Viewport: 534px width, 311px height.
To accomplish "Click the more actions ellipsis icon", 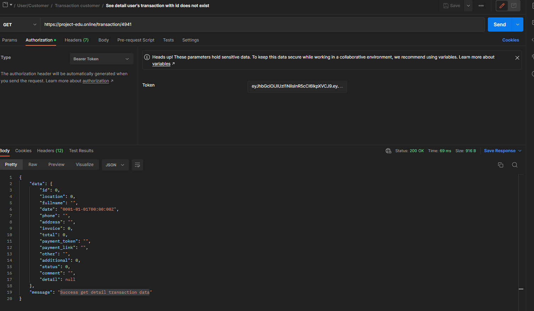I will [x=481, y=6].
